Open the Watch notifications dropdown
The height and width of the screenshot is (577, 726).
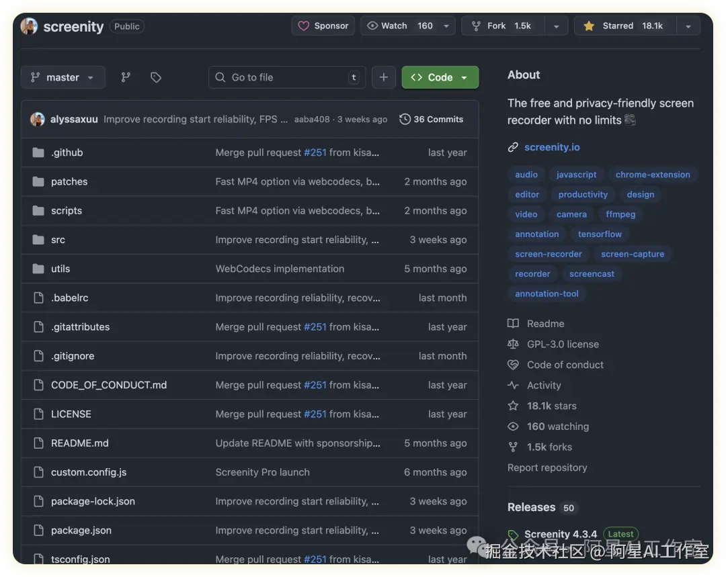click(407, 26)
